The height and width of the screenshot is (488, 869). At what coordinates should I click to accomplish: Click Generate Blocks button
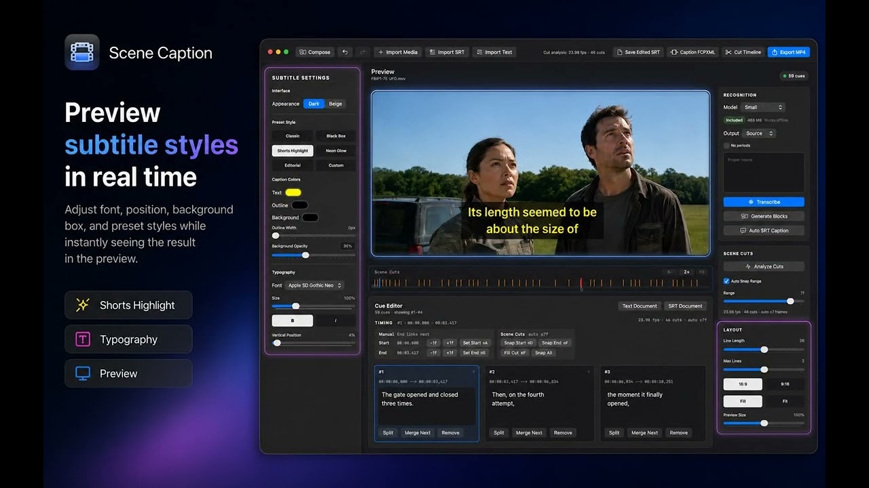(764, 216)
